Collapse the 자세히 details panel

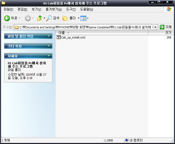tap(49, 56)
